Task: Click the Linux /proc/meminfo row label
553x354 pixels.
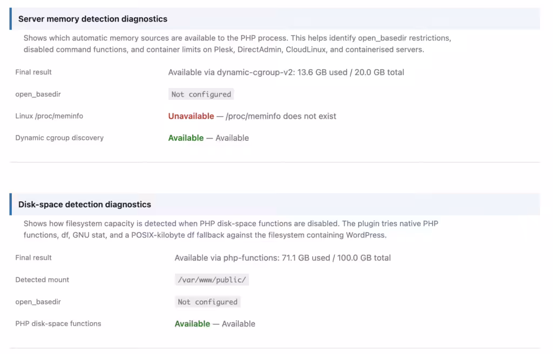Action: coord(49,116)
